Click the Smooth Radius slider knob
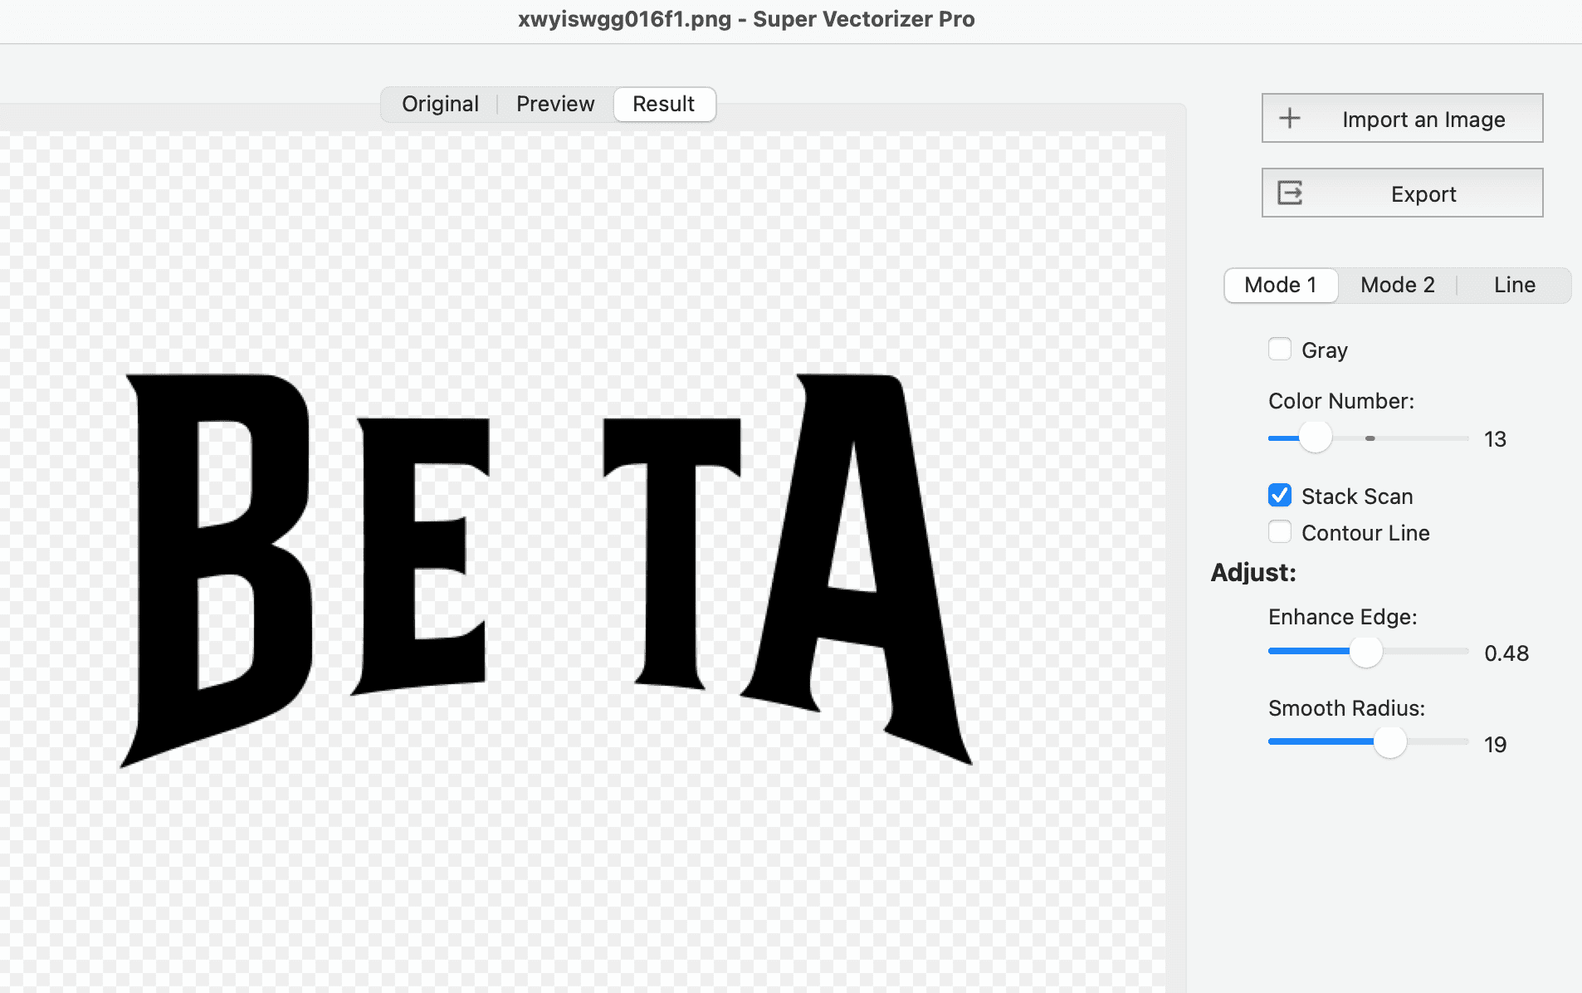 pos(1390,742)
